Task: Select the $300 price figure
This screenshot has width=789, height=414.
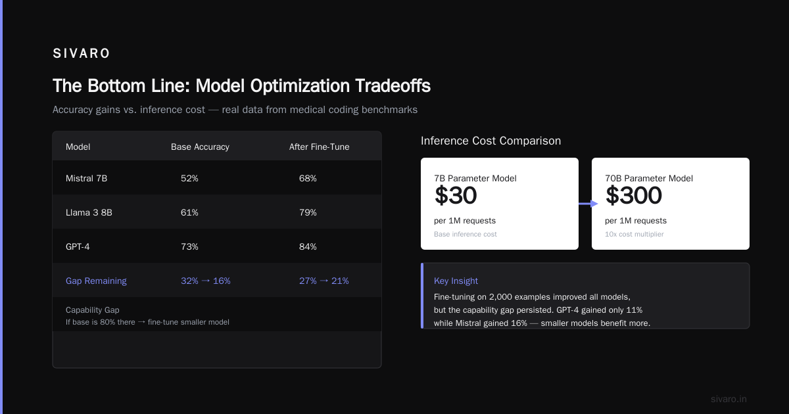Action: [x=634, y=195]
